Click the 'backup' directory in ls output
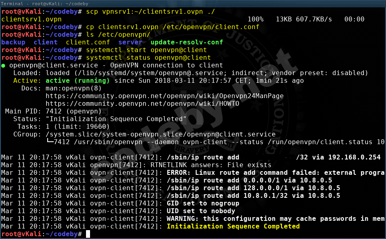The width and height of the screenshot is (386, 239). click(13, 42)
